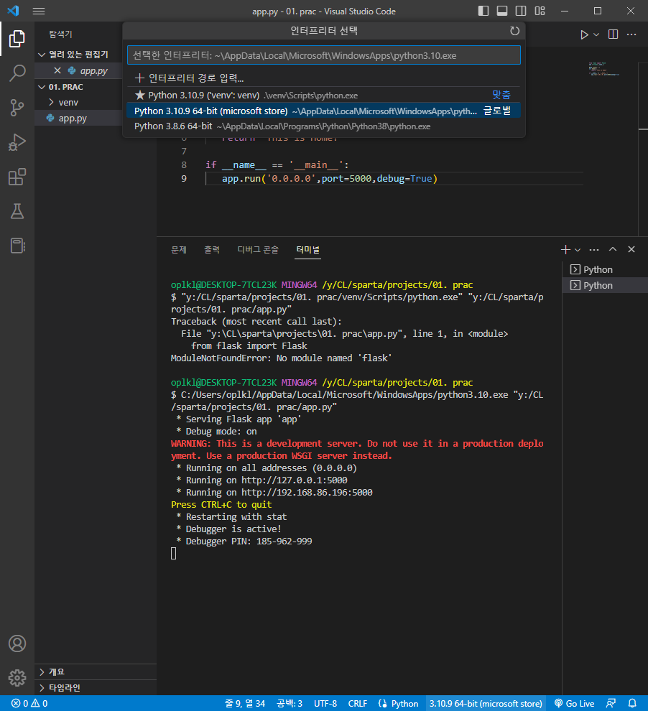The width and height of the screenshot is (648, 711).
Task: Expand the 개요 section
Action: tap(96, 671)
